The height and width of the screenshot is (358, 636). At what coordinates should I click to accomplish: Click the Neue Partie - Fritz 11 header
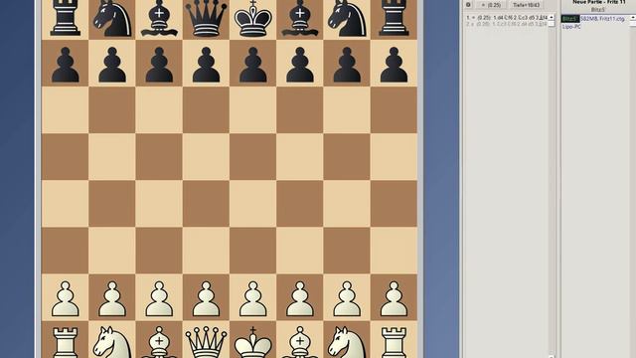tap(598, 2)
